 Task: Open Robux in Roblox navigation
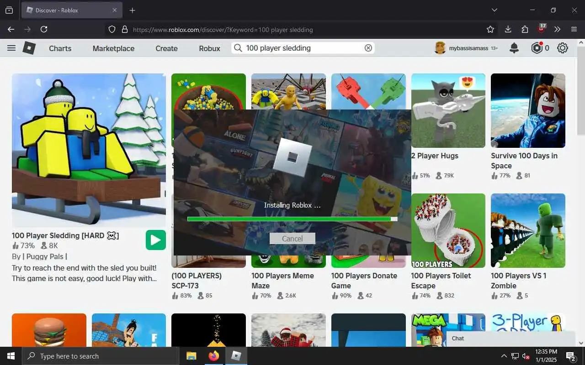click(x=210, y=48)
